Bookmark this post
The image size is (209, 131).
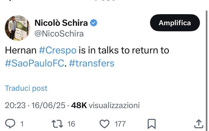[151, 124]
